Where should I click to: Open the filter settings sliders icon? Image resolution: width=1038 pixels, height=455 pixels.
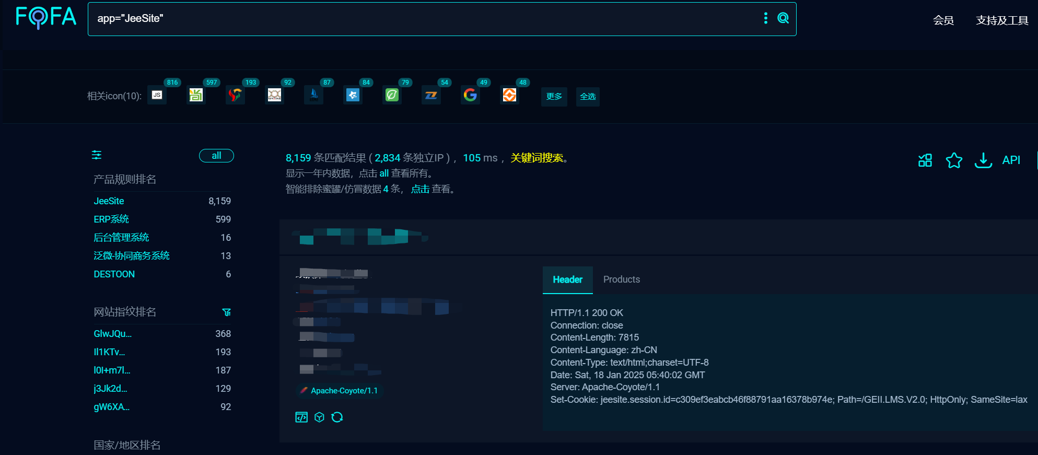[97, 155]
